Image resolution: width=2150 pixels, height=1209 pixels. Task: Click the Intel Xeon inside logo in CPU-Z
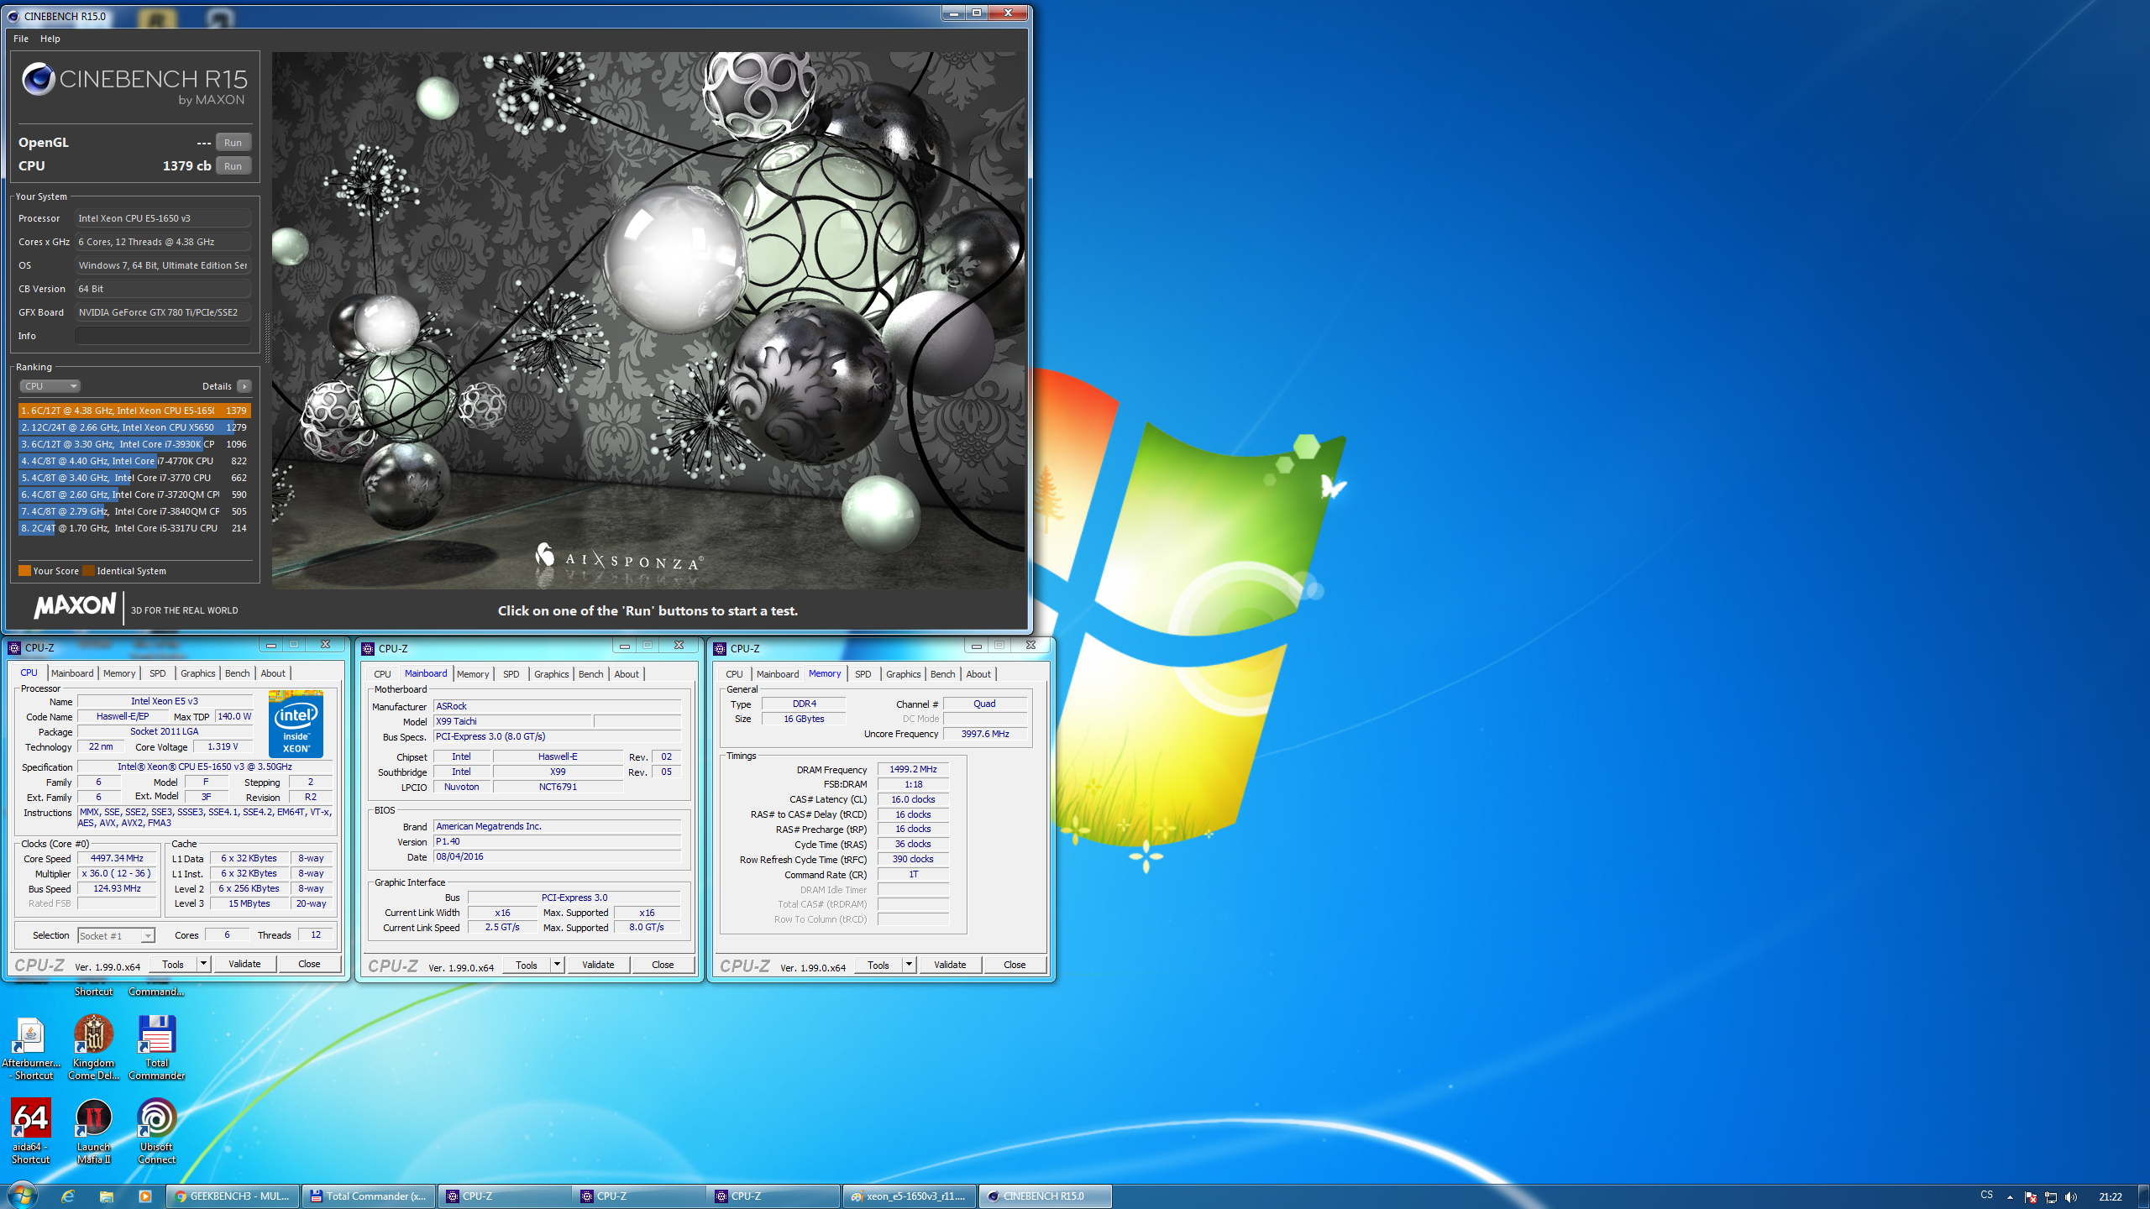[x=296, y=724]
